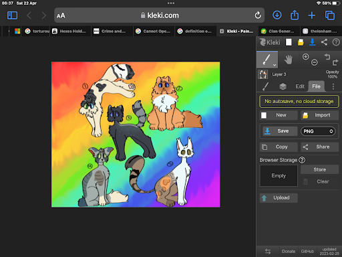Open the Donate link

pyautogui.click(x=289, y=252)
